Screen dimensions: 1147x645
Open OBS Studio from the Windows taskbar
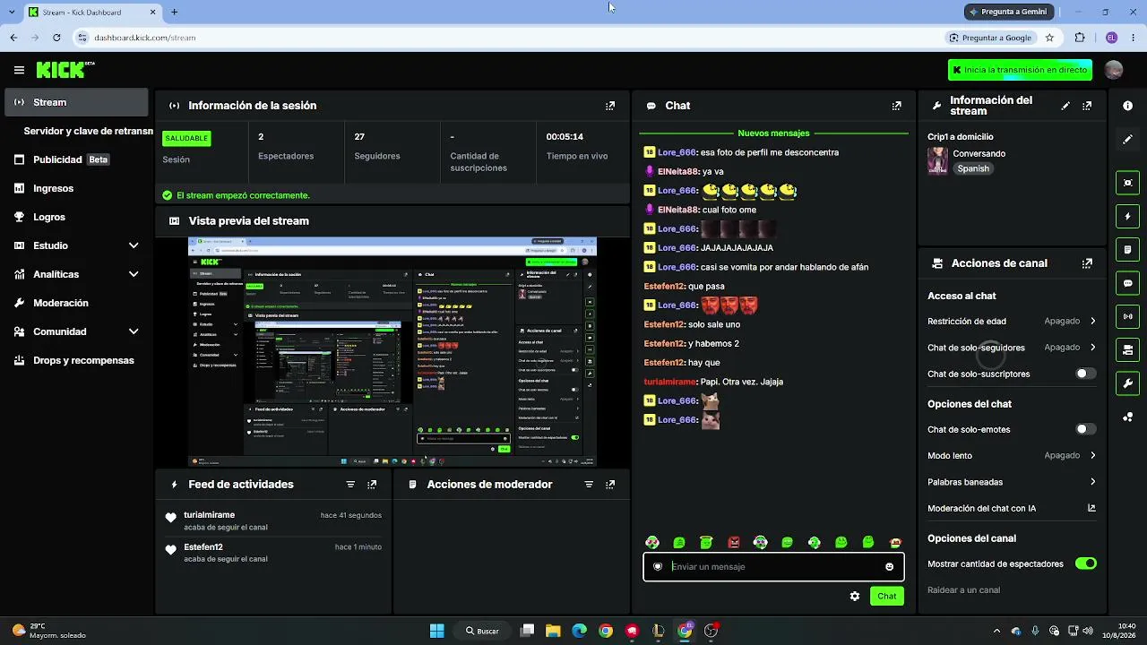[x=711, y=631]
